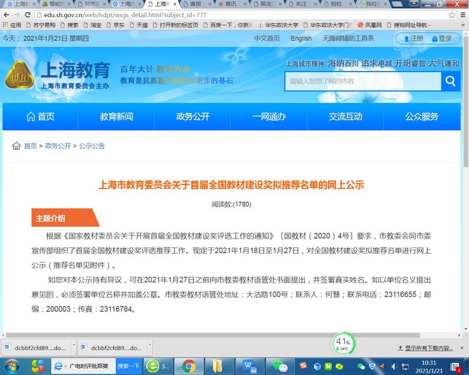Bookmark this page with the star icon

452,14
